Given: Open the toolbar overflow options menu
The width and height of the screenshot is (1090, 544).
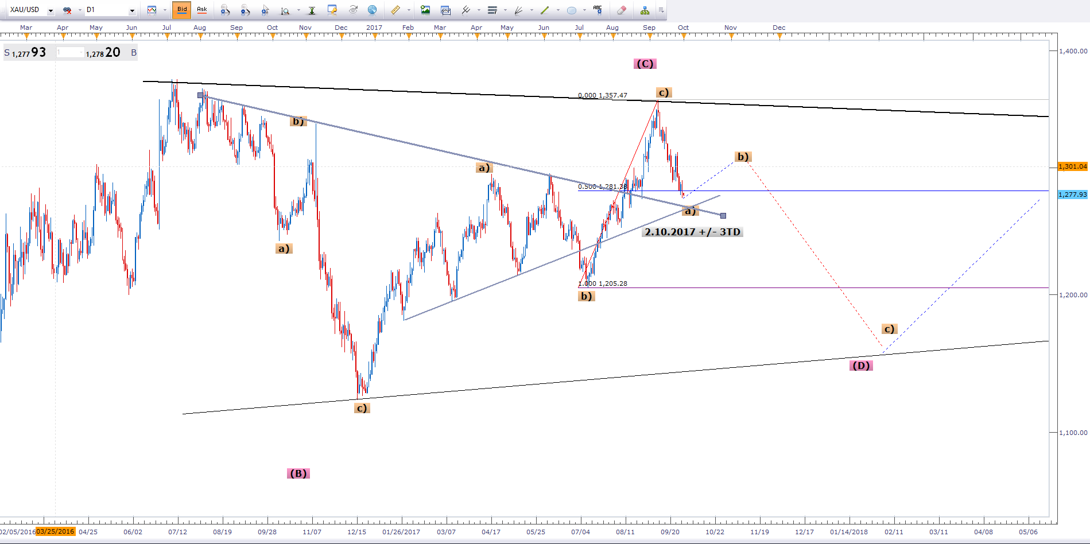Looking at the screenshot, I should [x=661, y=10].
